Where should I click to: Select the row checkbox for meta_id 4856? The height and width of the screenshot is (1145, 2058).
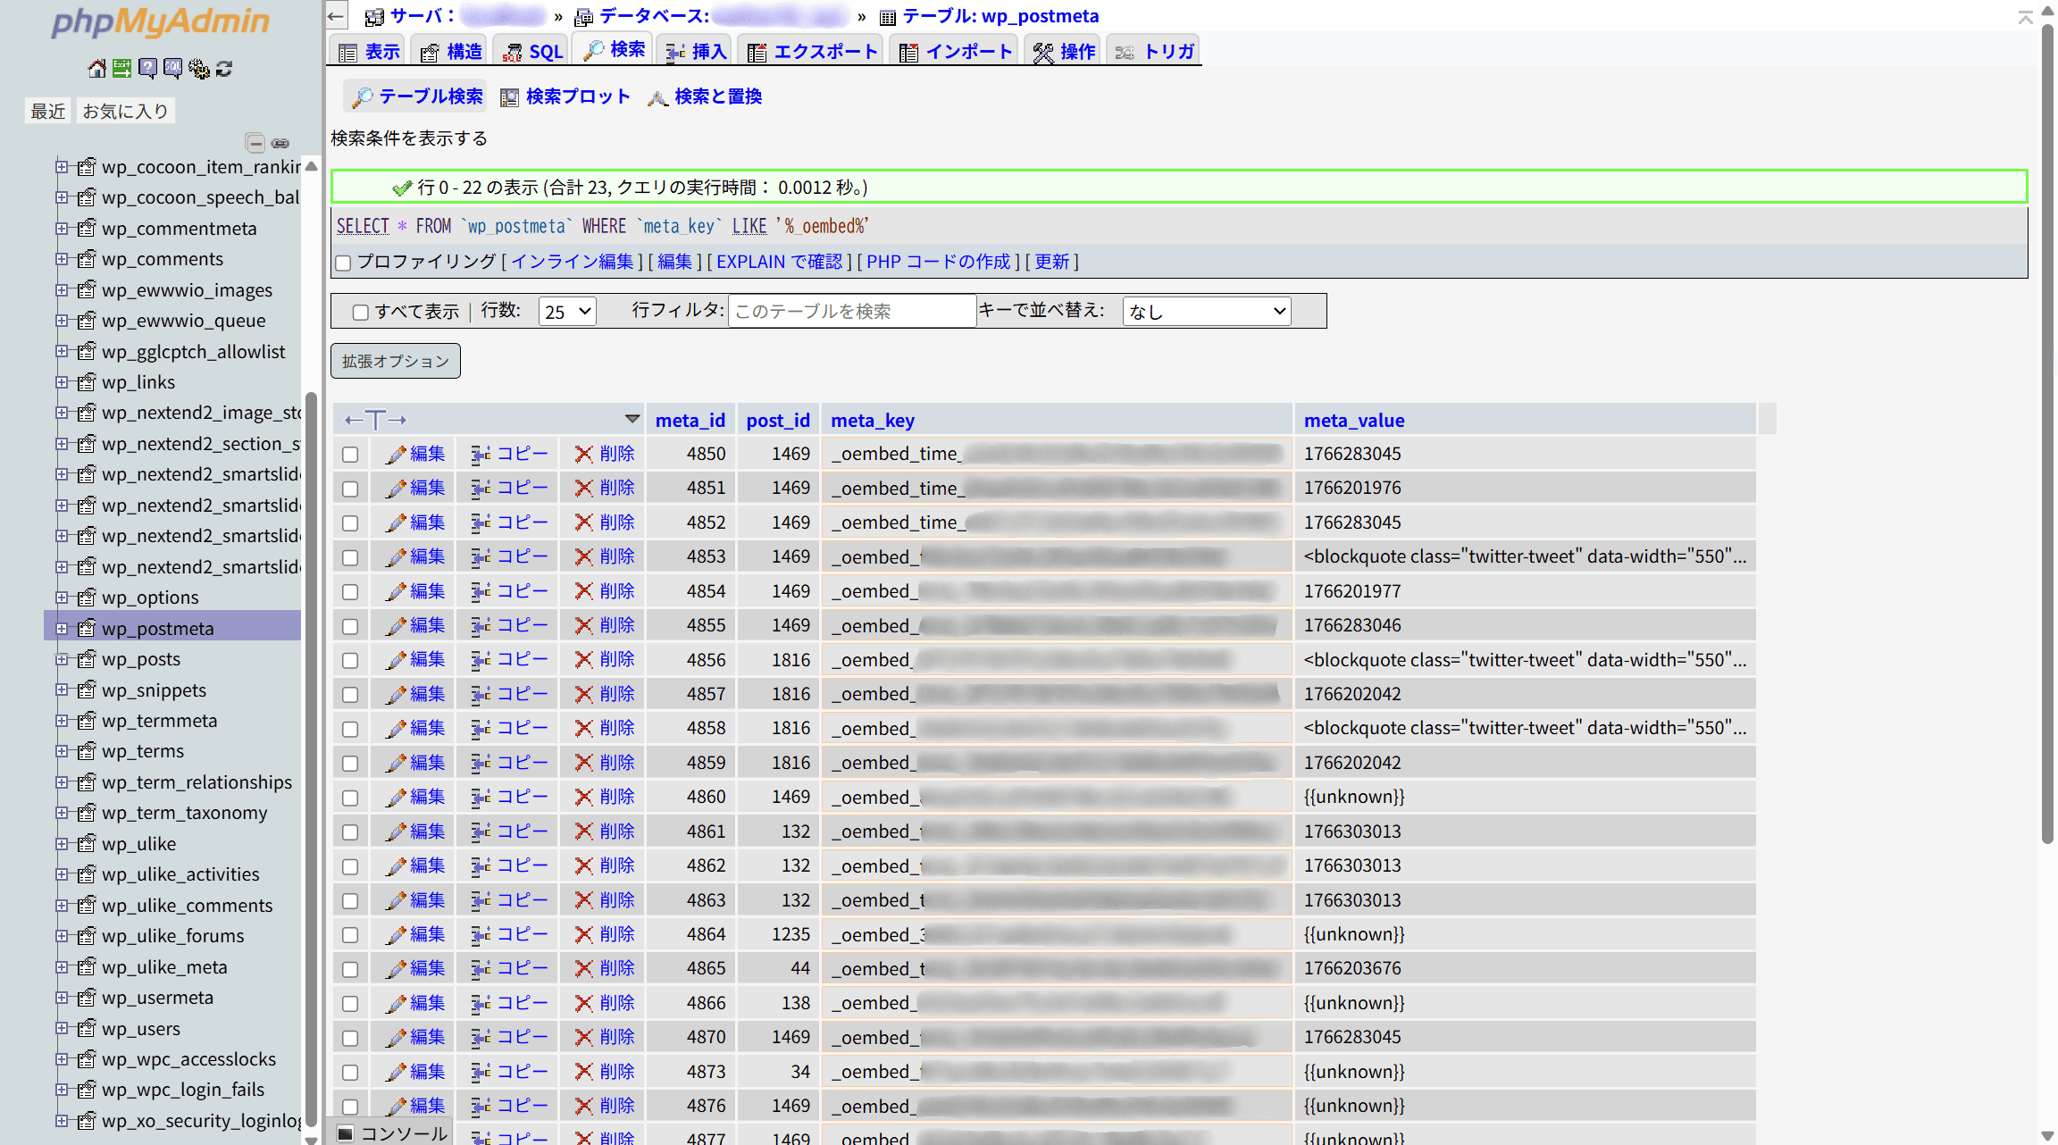pyautogui.click(x=350, y=661)
